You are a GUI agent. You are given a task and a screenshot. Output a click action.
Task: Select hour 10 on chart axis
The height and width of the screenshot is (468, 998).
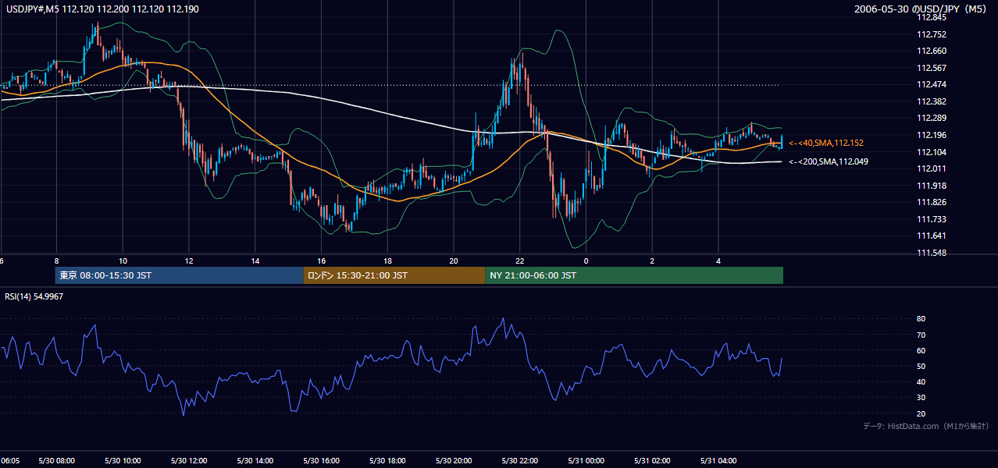pyautogui.click(x=123, y=261)
